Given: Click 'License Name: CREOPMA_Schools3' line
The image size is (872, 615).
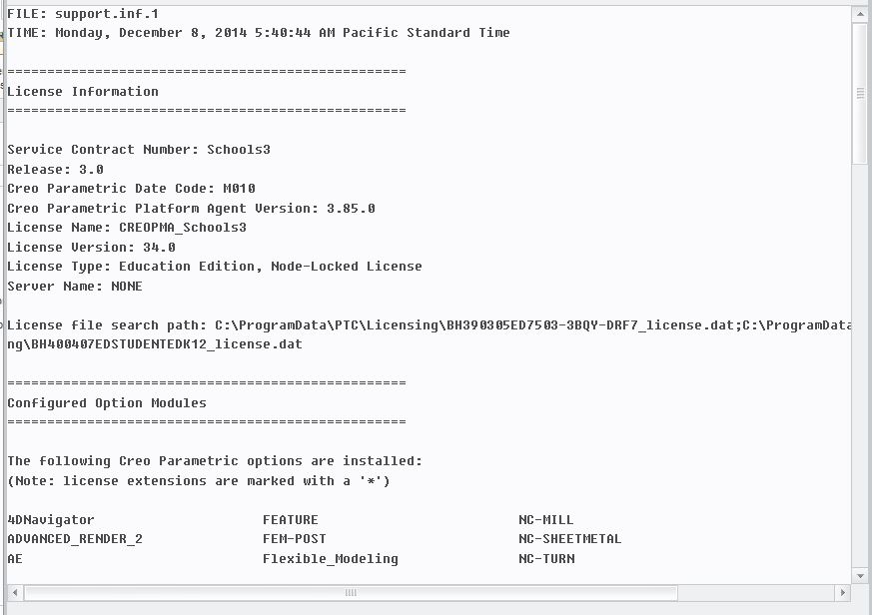Looking at the screenshot, I should tap(127, 228).
